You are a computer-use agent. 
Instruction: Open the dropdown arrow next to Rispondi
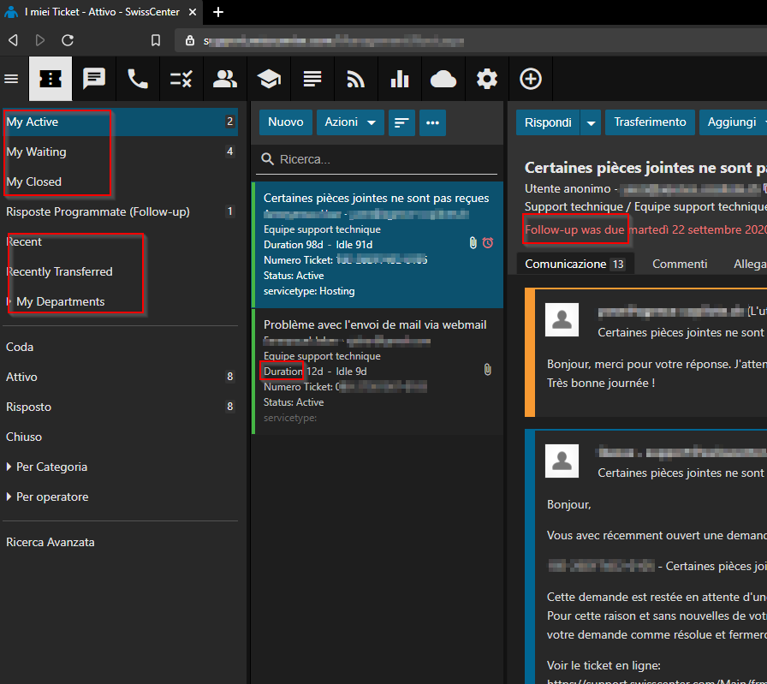tap(591, 122)
